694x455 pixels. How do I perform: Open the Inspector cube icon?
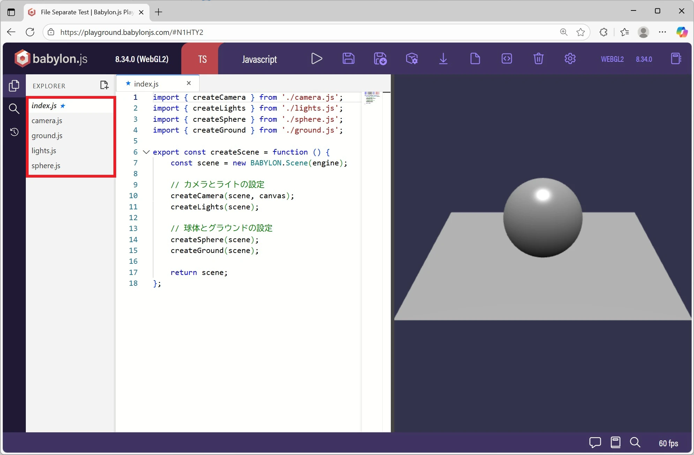click(x=412, y=59)
